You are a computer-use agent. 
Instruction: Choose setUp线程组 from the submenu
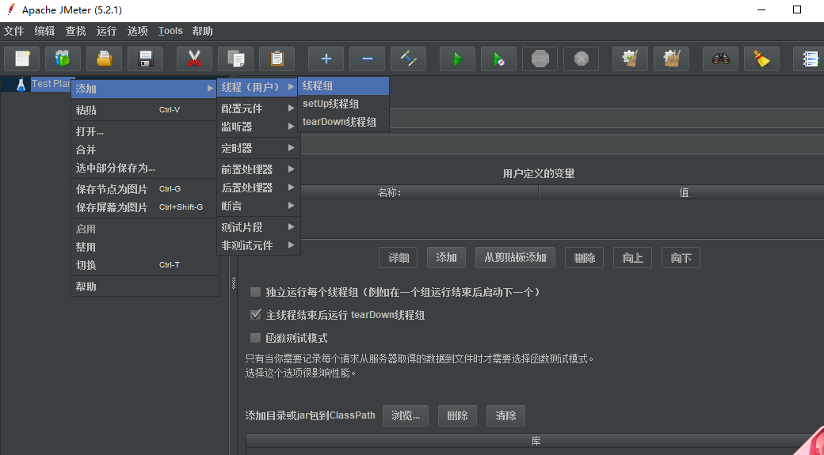tap(343, 104)
